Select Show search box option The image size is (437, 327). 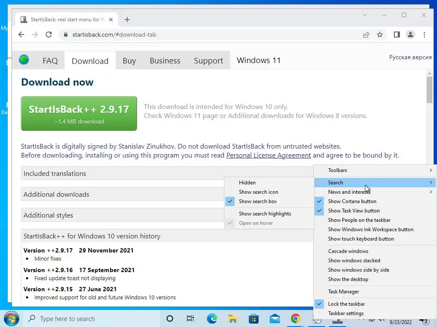(269, 201)
